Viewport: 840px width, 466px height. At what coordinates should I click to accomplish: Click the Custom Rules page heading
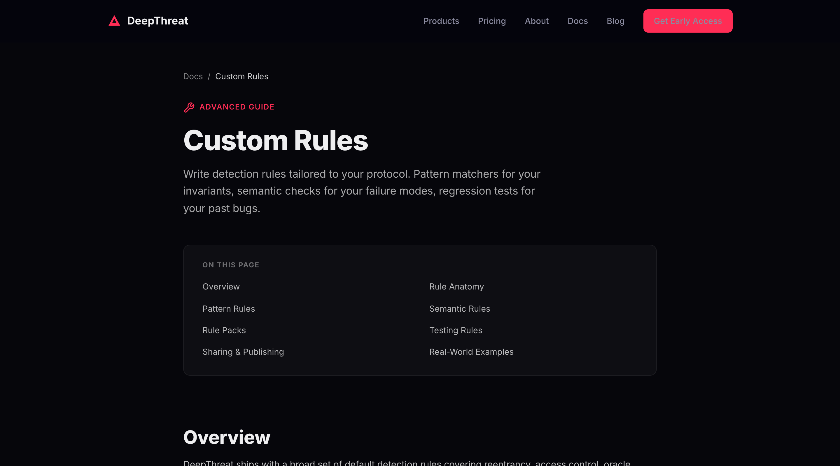[x=275, y=140]
